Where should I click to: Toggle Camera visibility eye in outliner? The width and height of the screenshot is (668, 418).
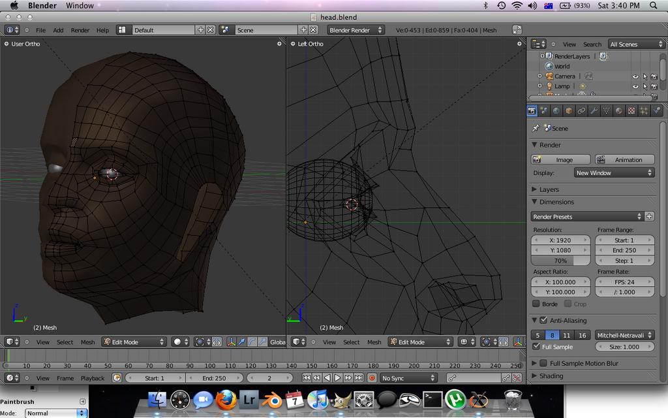635,76
